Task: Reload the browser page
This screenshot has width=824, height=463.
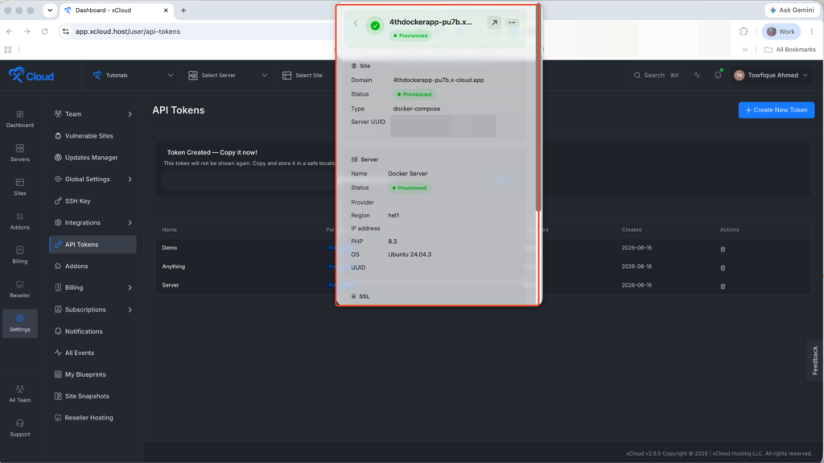Action: coord(45,31)
